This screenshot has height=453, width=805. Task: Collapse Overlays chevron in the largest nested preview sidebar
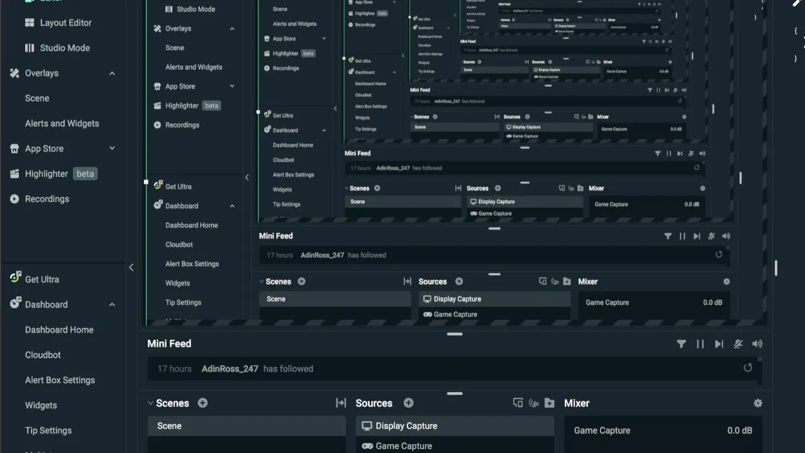coord(232,29)
